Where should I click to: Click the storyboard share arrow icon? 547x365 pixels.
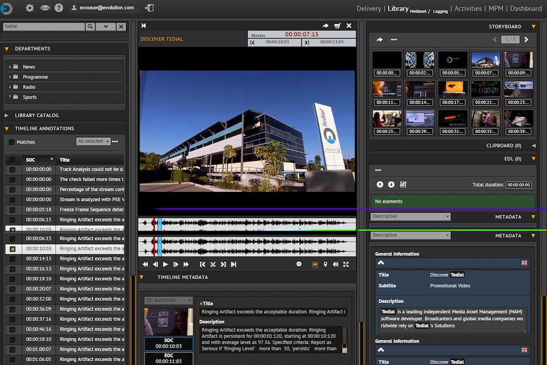(x=380, y=40)
